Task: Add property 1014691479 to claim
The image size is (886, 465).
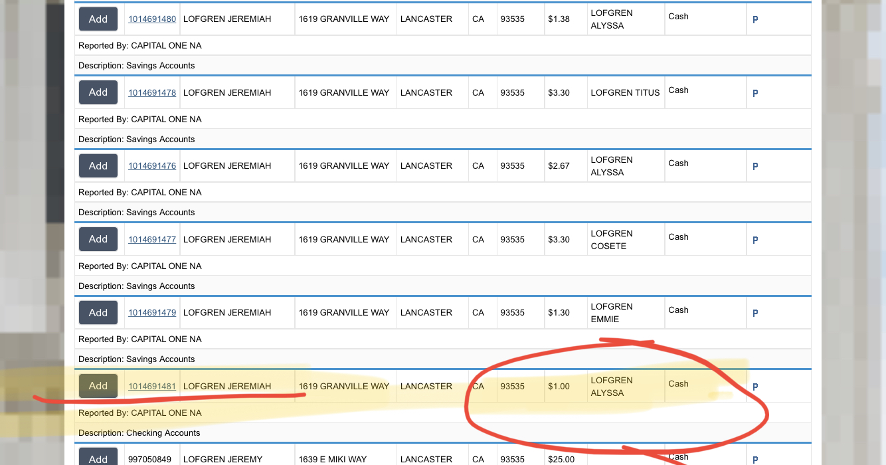Action: point(98,312)
